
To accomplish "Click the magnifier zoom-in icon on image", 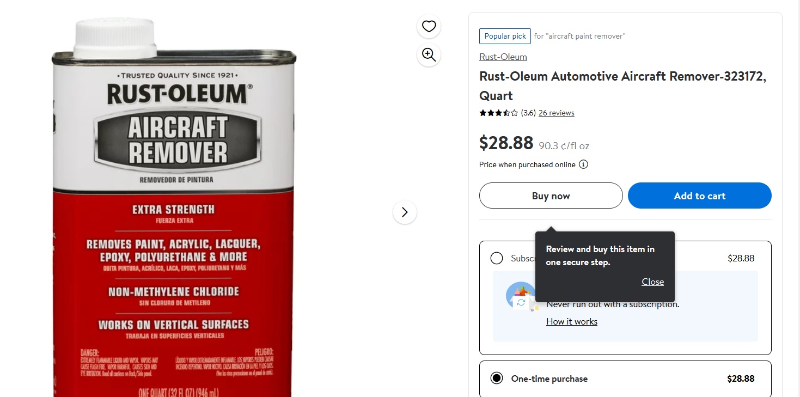I will tap(429, 55).
